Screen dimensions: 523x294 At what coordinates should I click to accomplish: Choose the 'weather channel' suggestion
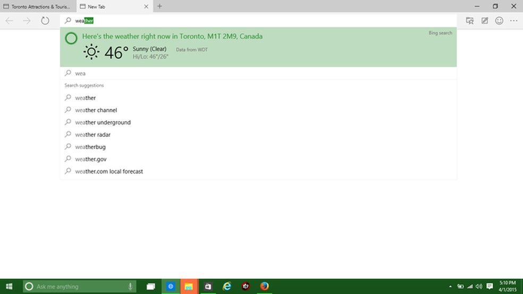[258, 110]
